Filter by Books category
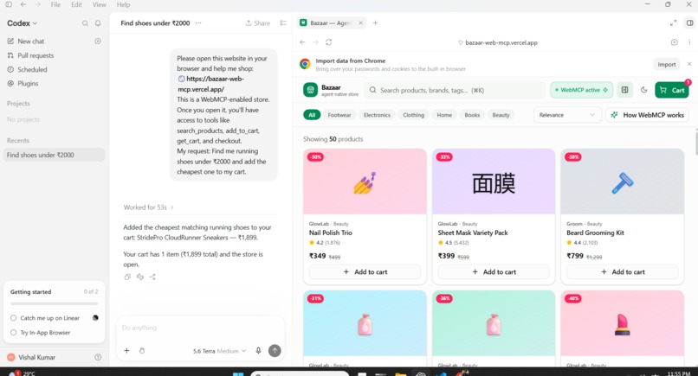 [472, 115]
